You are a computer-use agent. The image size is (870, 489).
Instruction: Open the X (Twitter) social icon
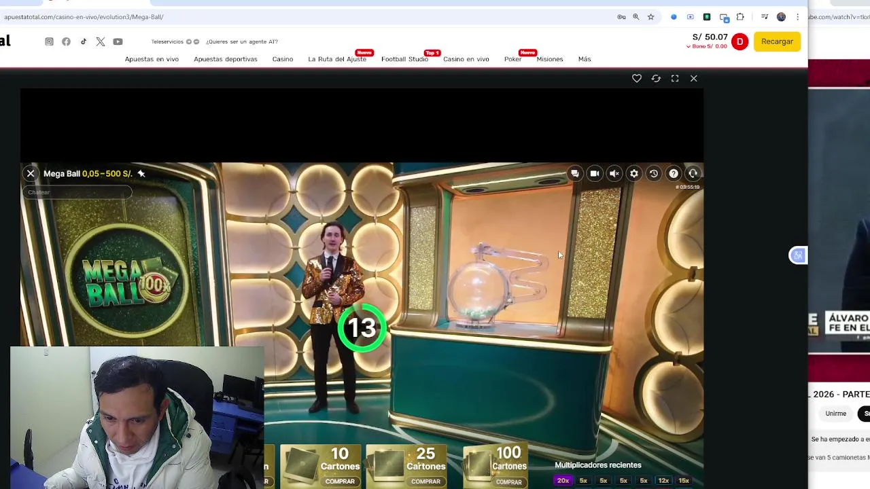[x=101, y=41]
